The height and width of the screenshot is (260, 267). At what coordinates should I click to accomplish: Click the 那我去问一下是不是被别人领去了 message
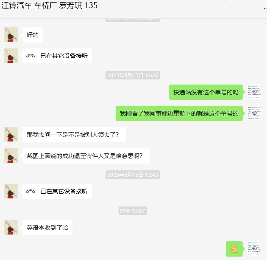(74, 135)
